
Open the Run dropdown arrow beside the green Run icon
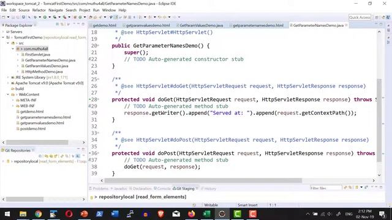[50, 17]
